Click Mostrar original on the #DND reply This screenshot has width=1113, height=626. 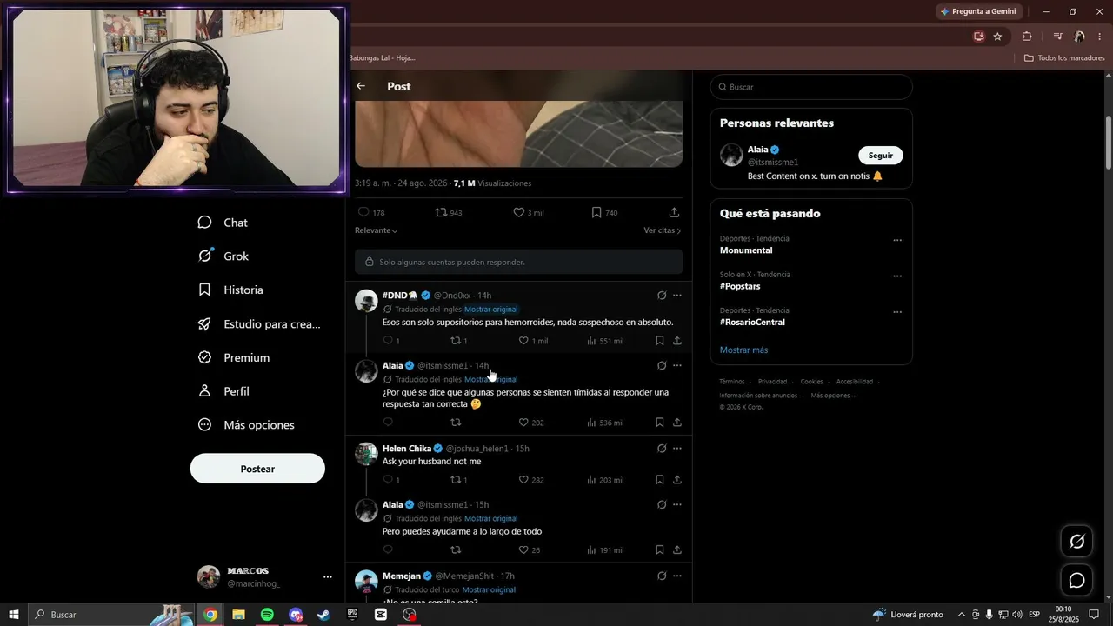[x=490, y=310]
